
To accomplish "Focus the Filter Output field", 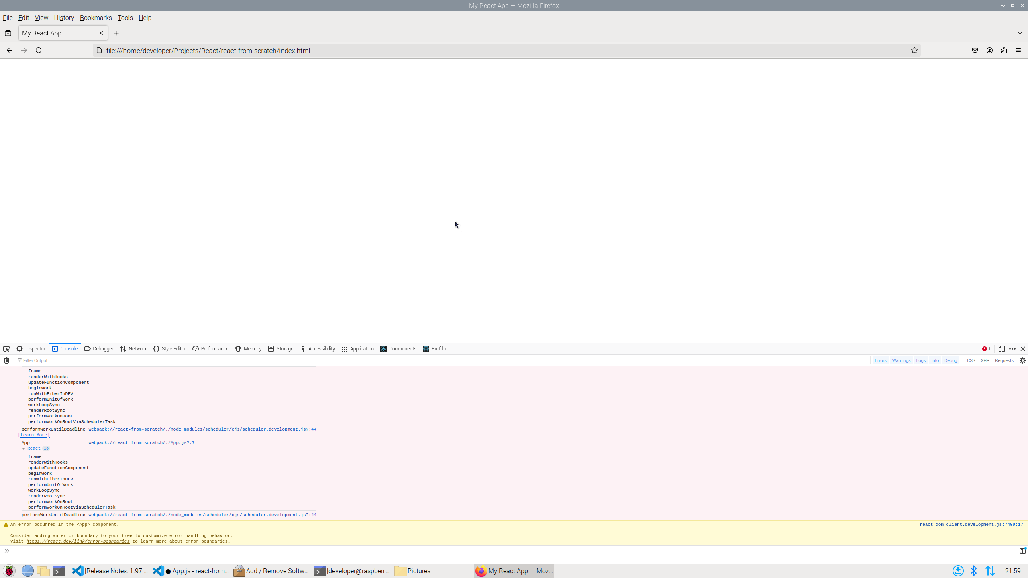I will [442, 360].
